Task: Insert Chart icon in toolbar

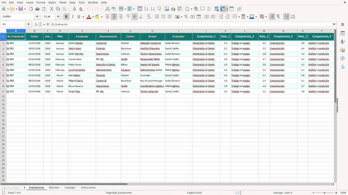Action: point(173,9)
